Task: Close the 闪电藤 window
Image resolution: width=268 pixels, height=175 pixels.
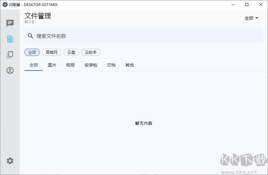Action: [x=261, y=5]
